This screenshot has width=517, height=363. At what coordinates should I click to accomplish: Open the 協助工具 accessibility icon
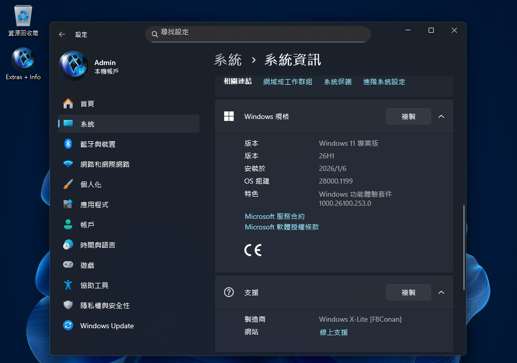pyautogui.click(x=68, y=285)
